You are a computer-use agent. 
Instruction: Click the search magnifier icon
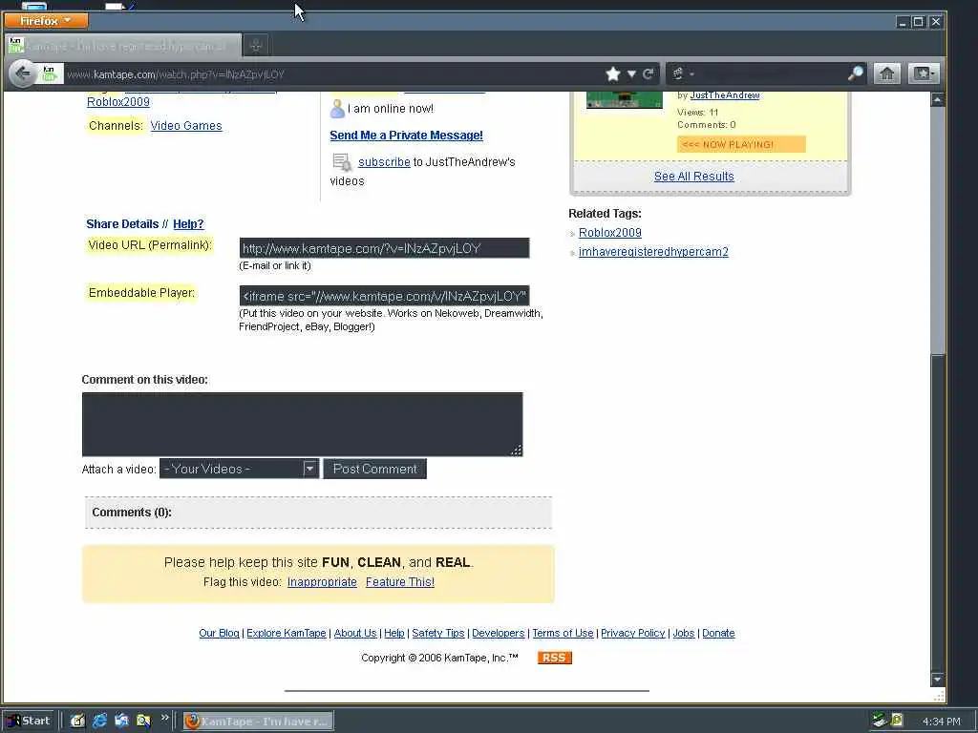pyautogui.click(x=856, y=73)
